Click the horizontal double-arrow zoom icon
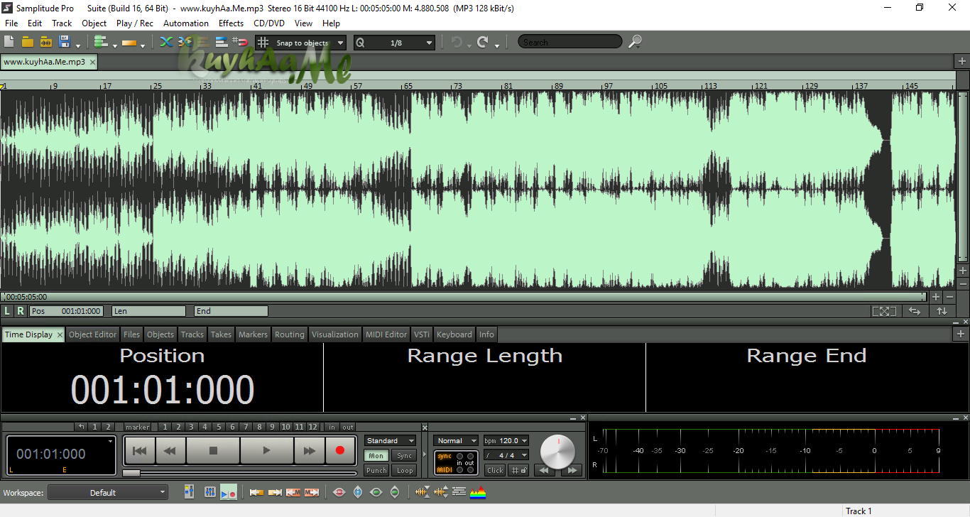Viewport: 970px width, 517px height. coord(915,311)
